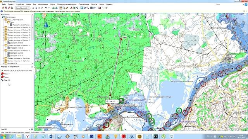Click the motorcycle activity profile icon
The image size is (248, 139).
pyautogui.click(x=100, y=8)
